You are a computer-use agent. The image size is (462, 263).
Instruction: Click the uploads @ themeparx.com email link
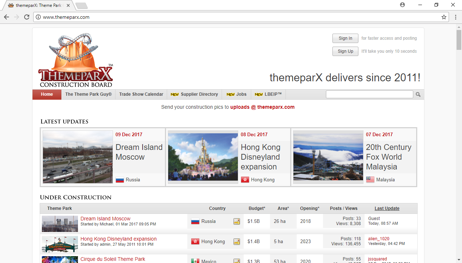(262, 107)
